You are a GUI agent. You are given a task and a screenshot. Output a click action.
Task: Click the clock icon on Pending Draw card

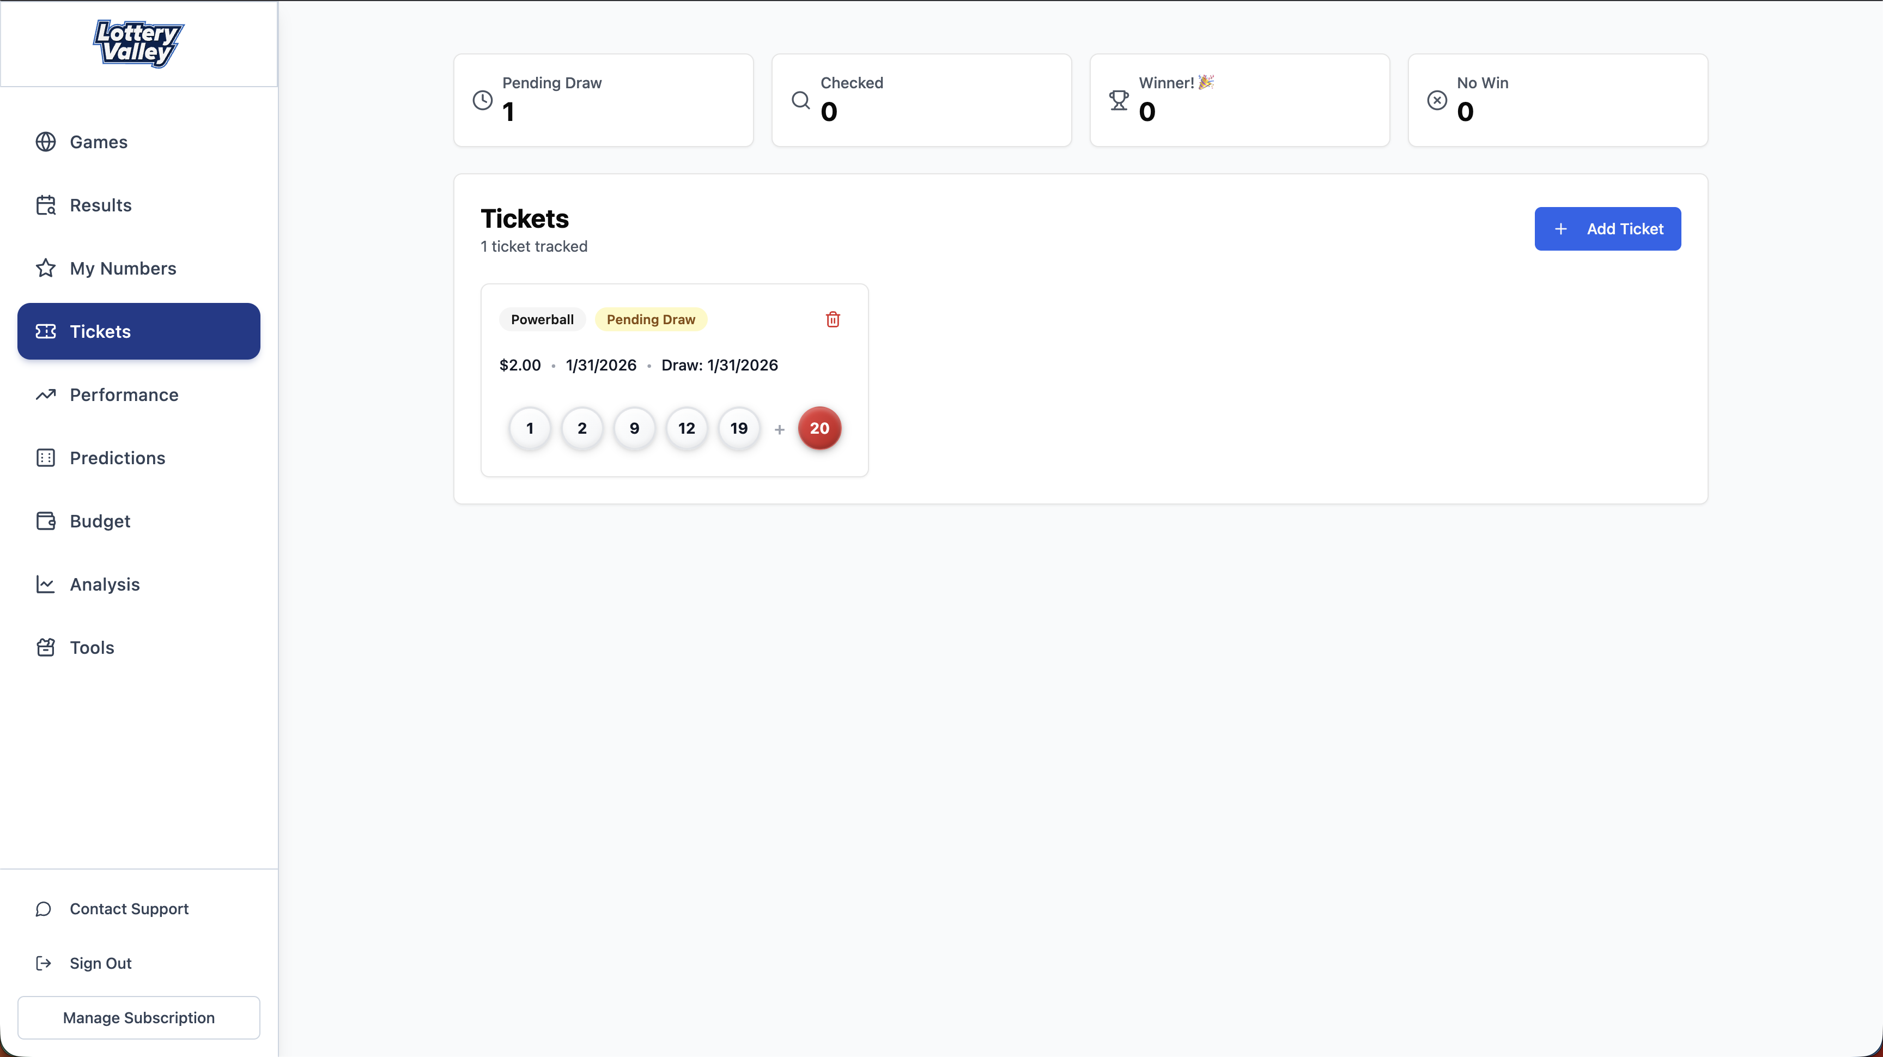coord(481,101)
